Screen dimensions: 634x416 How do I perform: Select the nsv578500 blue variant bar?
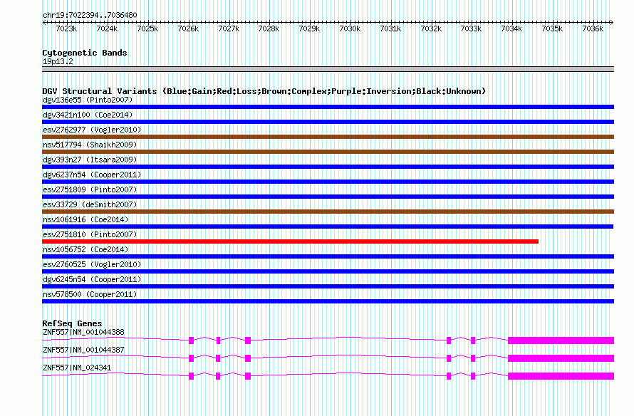[328, 301]
